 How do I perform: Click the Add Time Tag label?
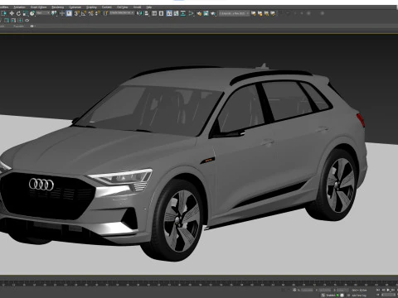point(359,296)
